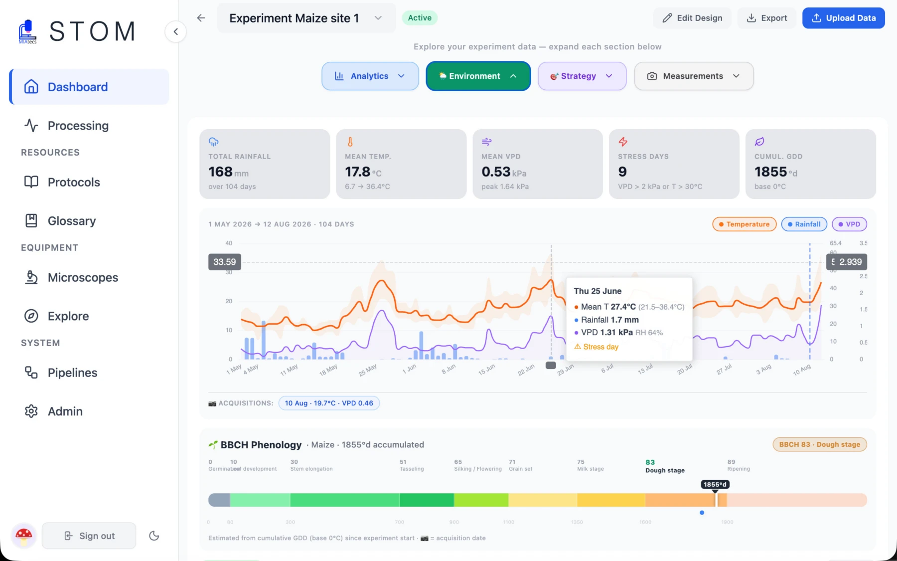897x561 pixels.
Task: Select the 10 Aug acquisition chip
Action: coord(329,403)
